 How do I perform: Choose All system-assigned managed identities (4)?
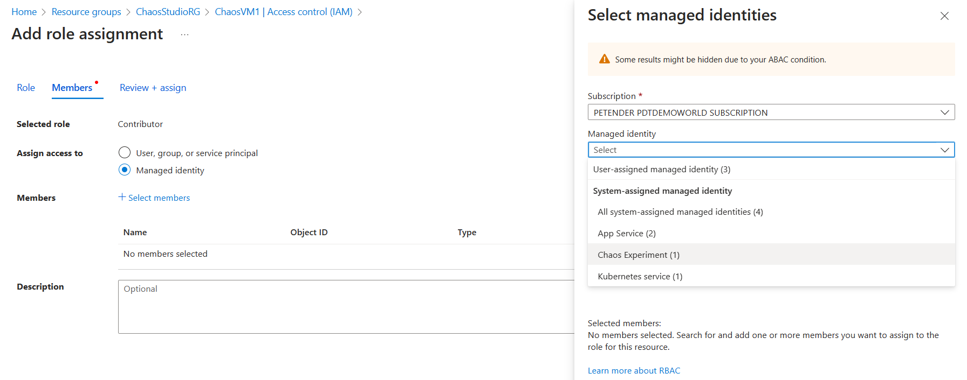(680, 212)
